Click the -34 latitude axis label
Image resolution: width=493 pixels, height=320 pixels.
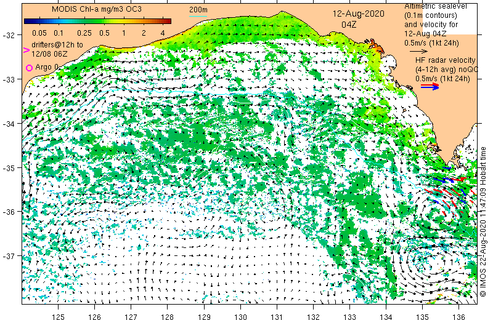(x=8, y=124)
